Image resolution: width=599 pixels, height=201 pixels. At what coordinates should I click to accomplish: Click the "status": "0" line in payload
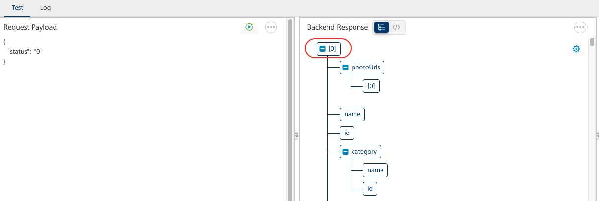[25, 51]
